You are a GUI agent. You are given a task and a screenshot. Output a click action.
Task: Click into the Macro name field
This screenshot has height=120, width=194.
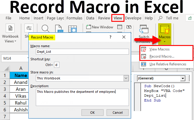[82, 52]
